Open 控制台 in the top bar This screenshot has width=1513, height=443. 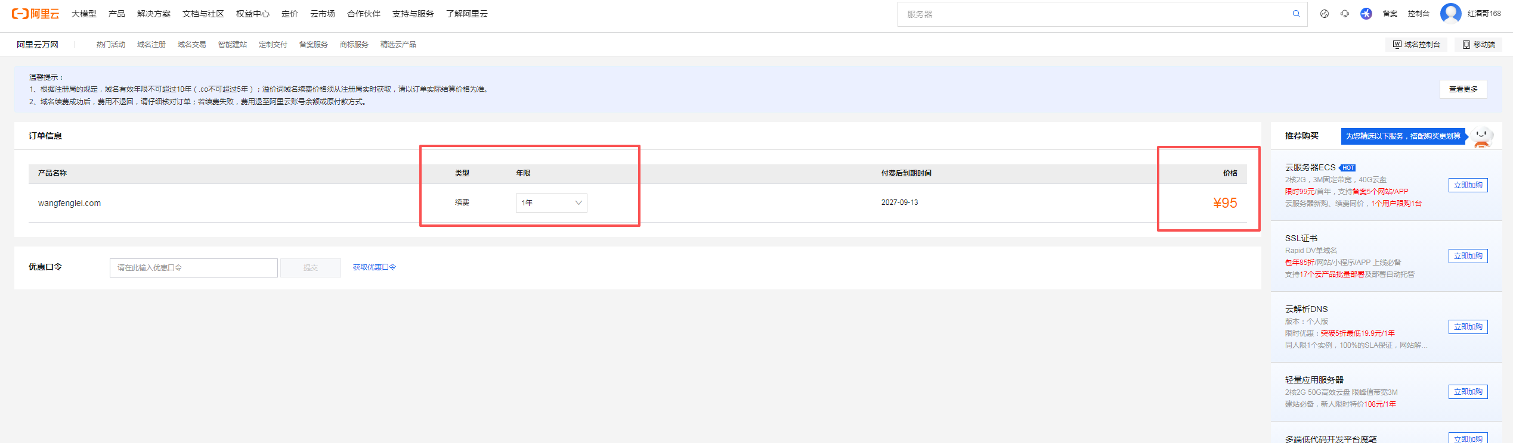pyautogui.click(x=1418, y=14)
